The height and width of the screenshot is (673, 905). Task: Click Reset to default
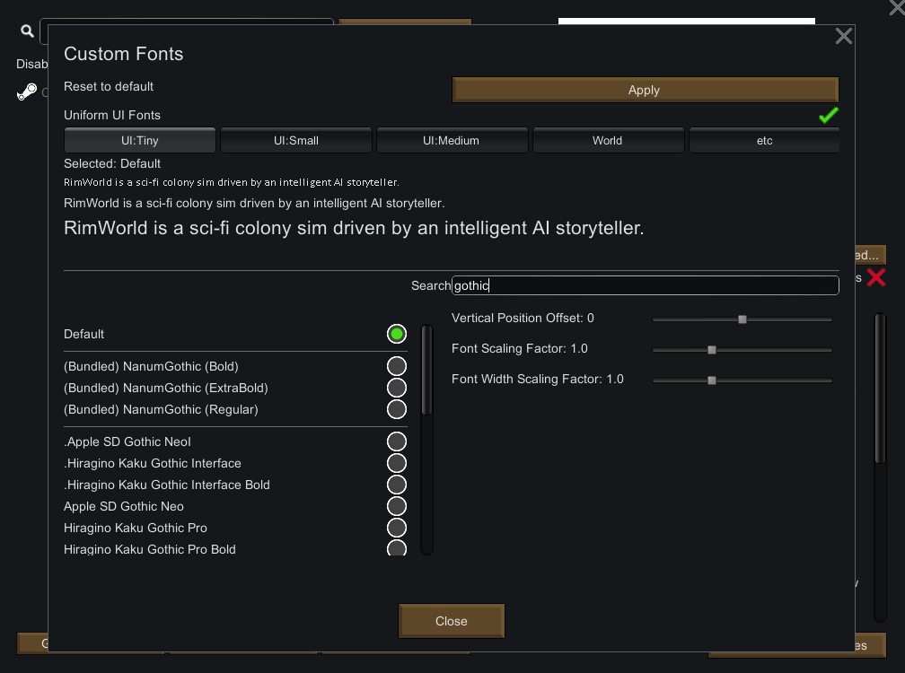click(x=109, y=86)
